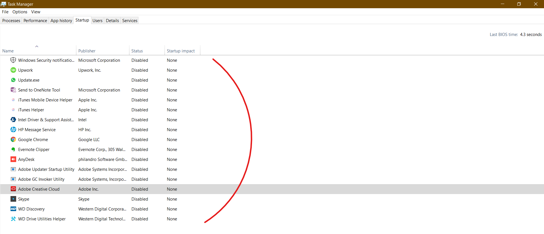Restore down the Task Manager window
Image resolution: width=544 pixels, height=234 pixels.
pyautogui.click(x=519, y=4)
